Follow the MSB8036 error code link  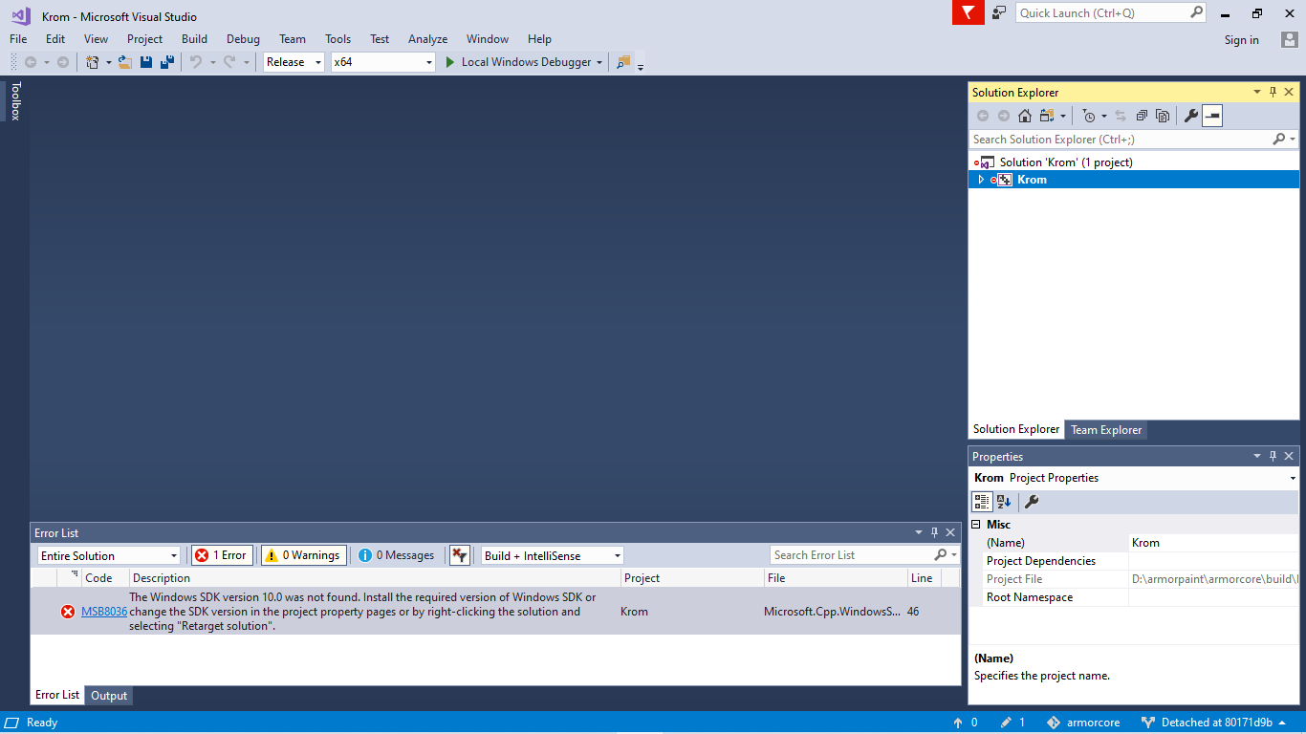click(x=105, y=611)
